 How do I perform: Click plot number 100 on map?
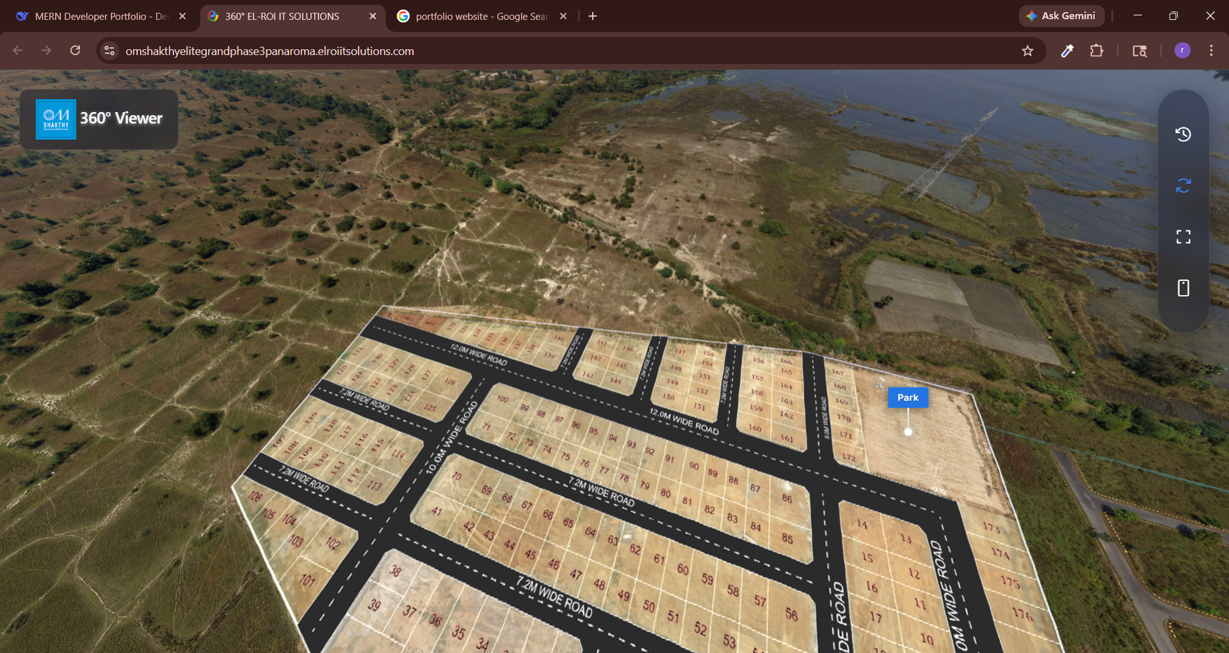pos(503,399)
